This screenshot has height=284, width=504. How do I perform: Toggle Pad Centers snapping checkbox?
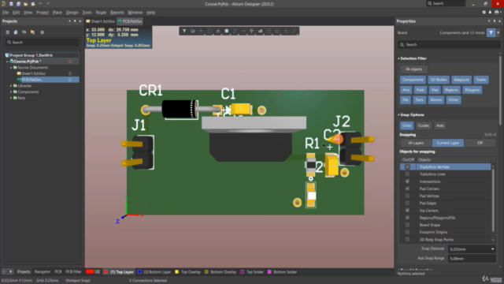pos(407,189)
